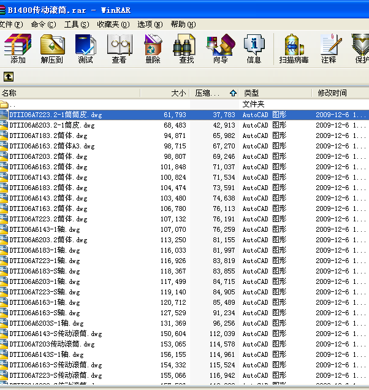This screenshot has width=369, height=390.
Task: Sort by 压缩 size column header
Action: point(215,93)
